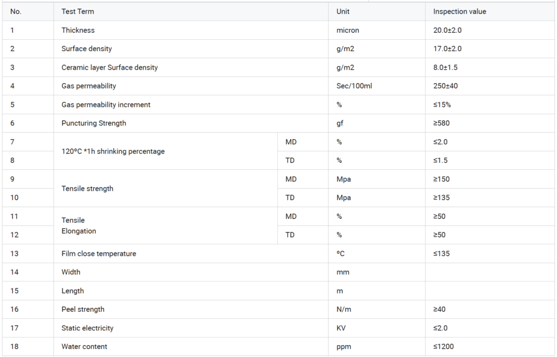Image resolution: width=557 pixels, height=357 pixels.
Task: Click the "≥580" puncturing strength value
Action: 443,123
